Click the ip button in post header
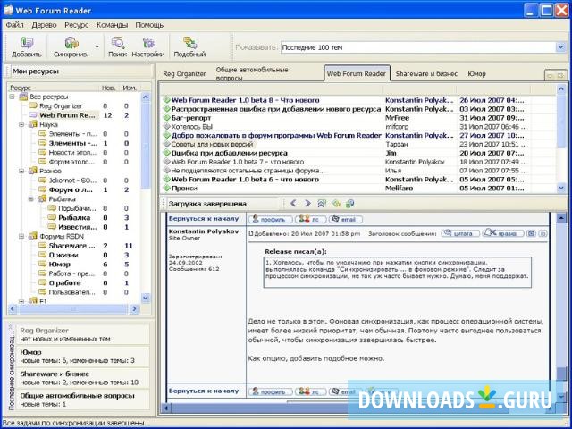The width and height of the screenshot is (572, 429). click(543, 233)
